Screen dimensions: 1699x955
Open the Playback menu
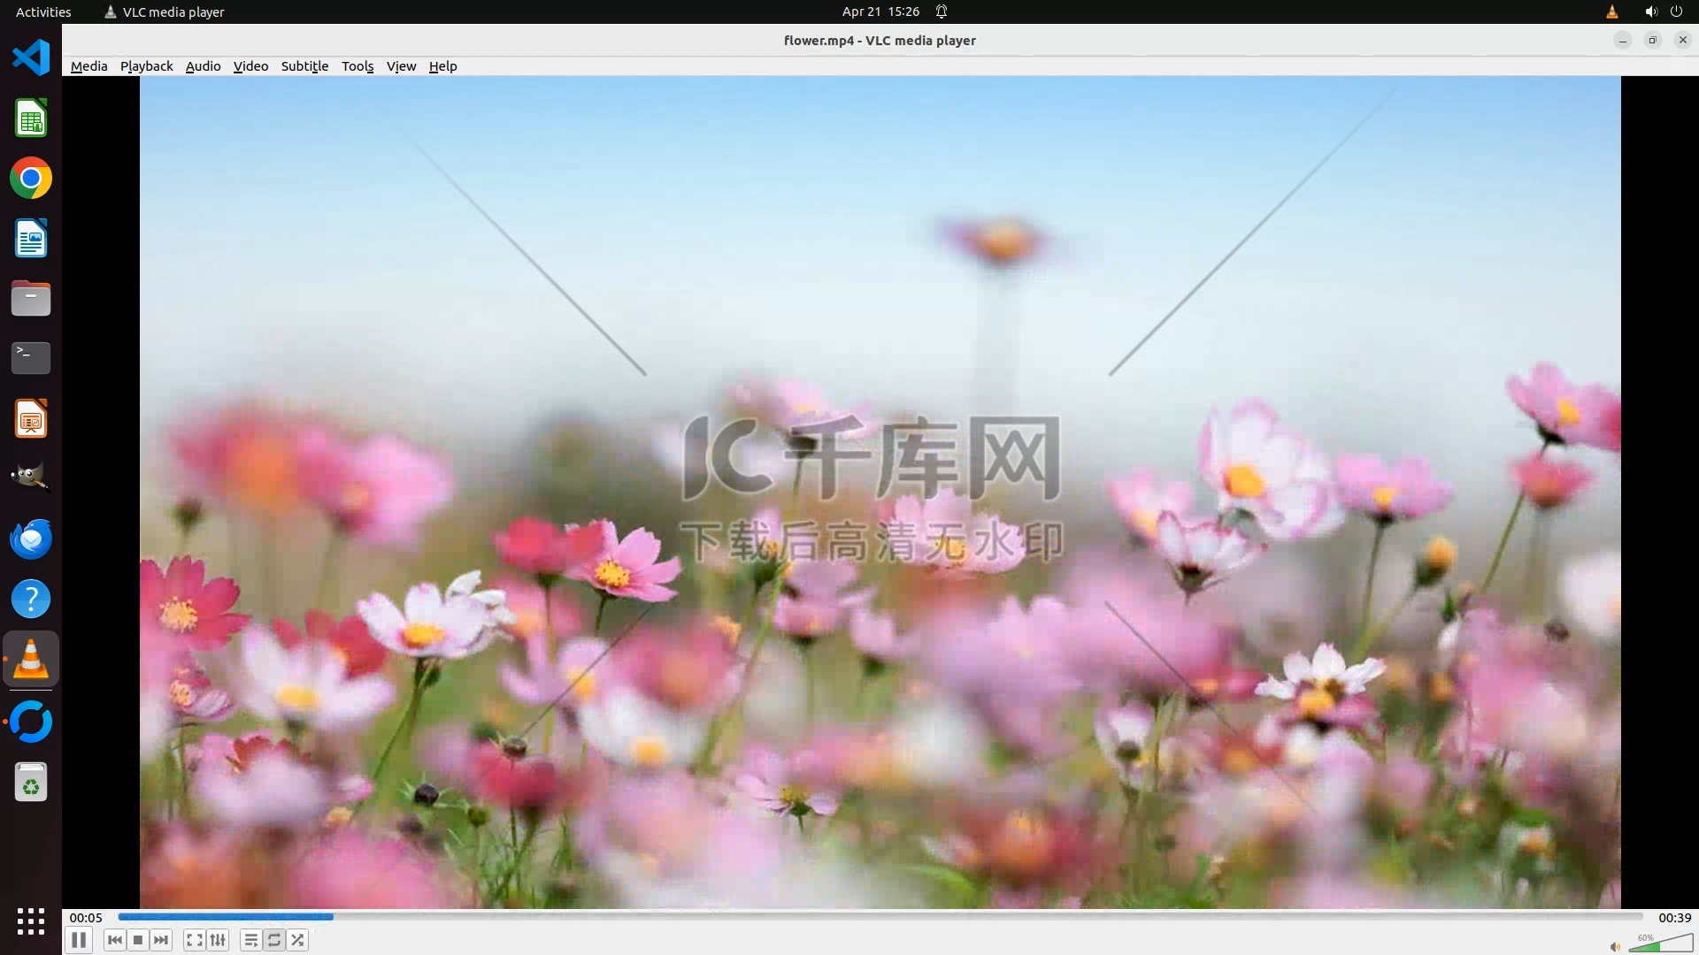pyautogui.click(x=146, y=66)
